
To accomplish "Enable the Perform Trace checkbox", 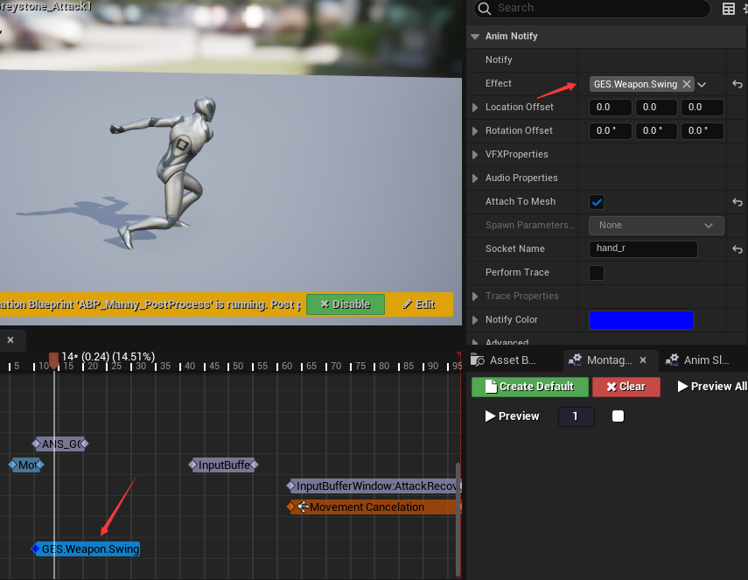I will [x=597, y=273].
